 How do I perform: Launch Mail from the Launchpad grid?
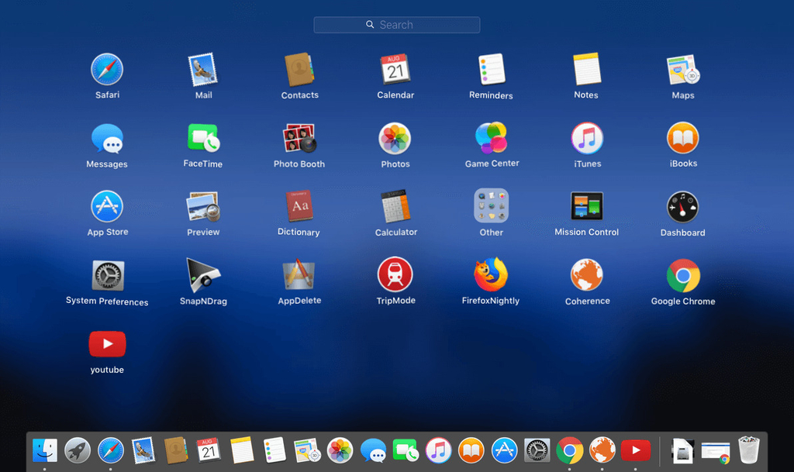click(203, 69)
